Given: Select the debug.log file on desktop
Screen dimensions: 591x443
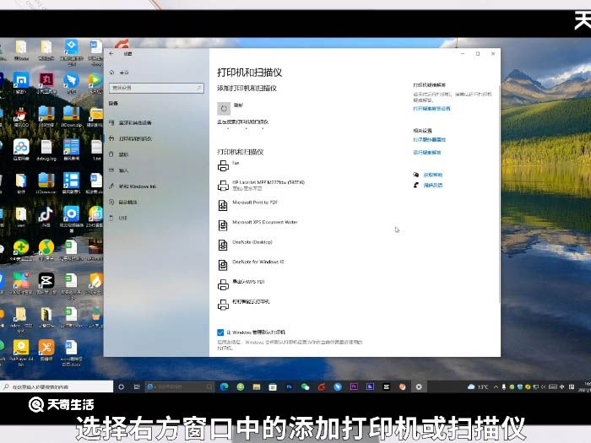Looking at the screenshot, I should point(46,150).
